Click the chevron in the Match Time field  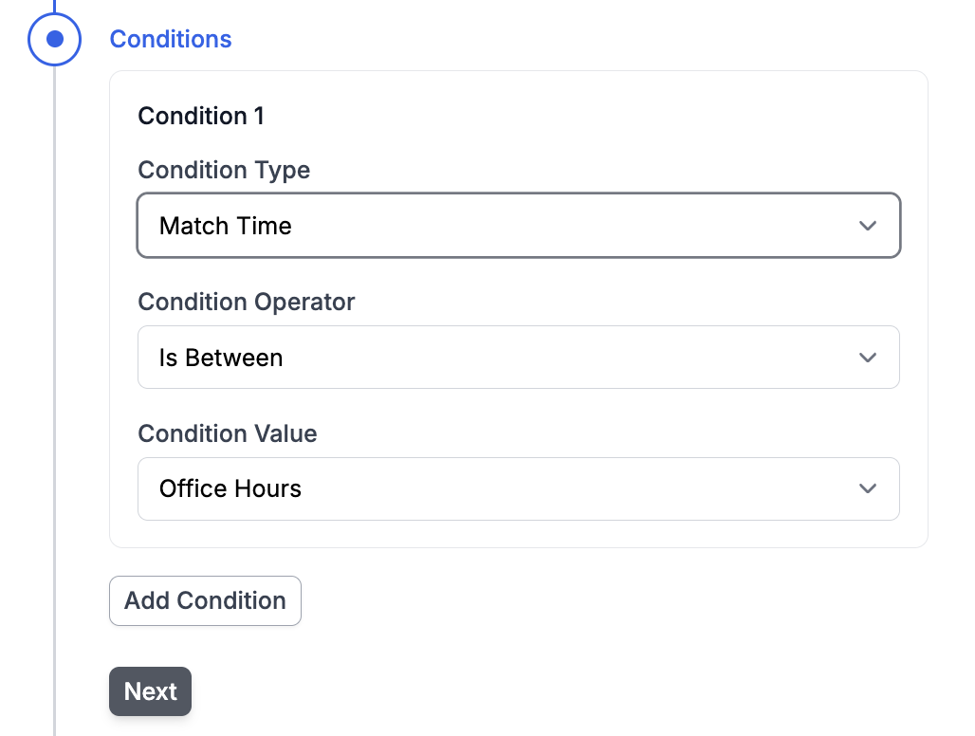coord(867,226)
